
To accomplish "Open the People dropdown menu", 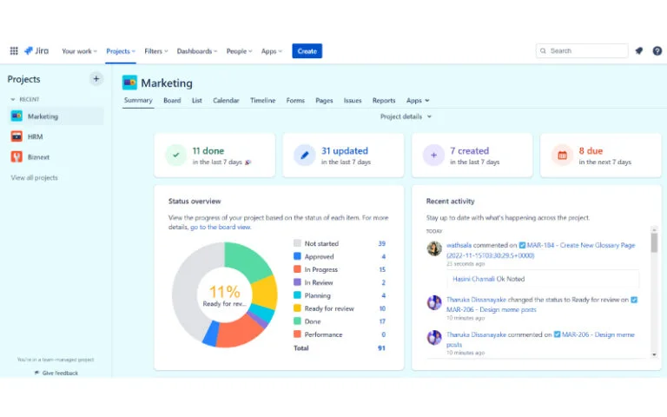I will (x=239, y=51).
